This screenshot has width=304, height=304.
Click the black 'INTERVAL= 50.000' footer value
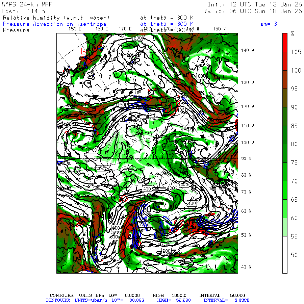pos(222,296)
